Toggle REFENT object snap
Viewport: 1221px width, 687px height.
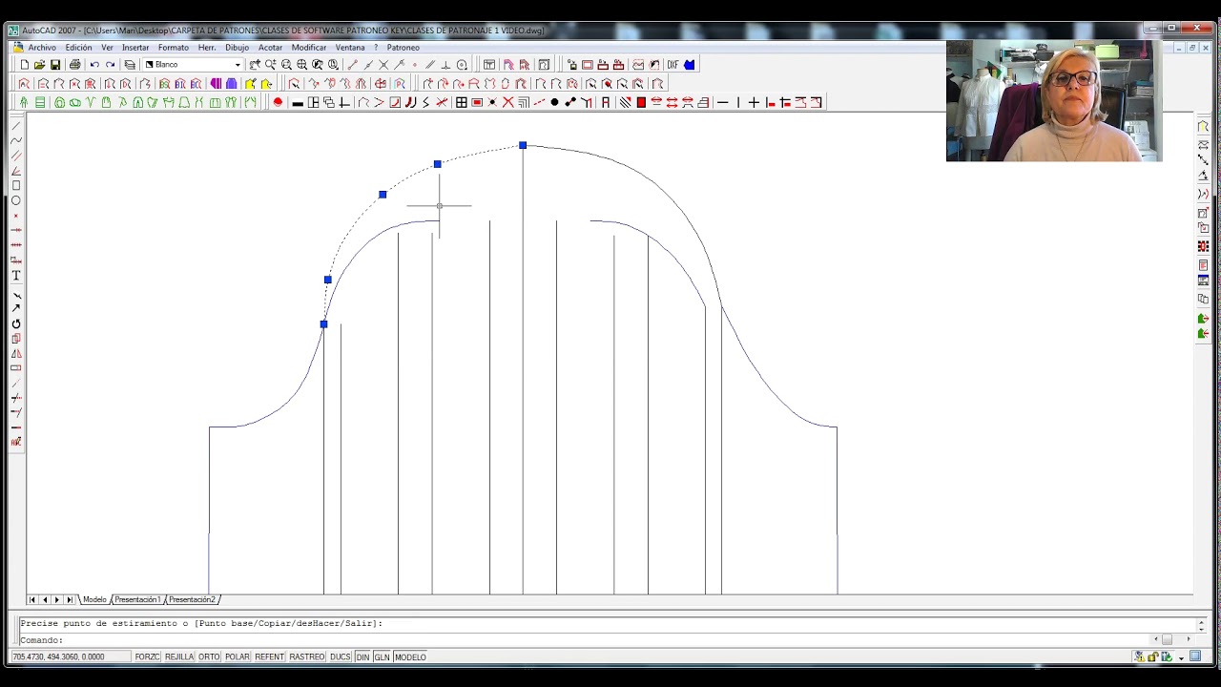[269, 656]
